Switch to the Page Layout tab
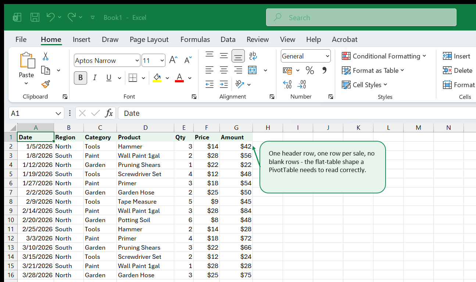Screen dimensions: 476x282 pos(149,39)
